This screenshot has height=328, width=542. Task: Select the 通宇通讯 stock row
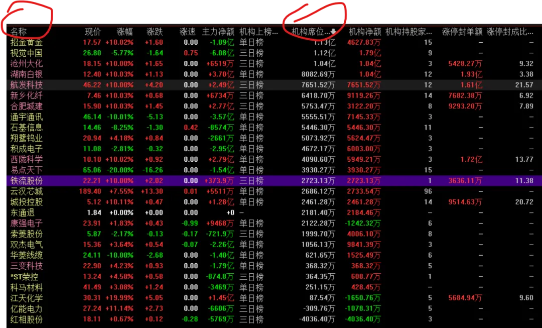click(274, 117)
